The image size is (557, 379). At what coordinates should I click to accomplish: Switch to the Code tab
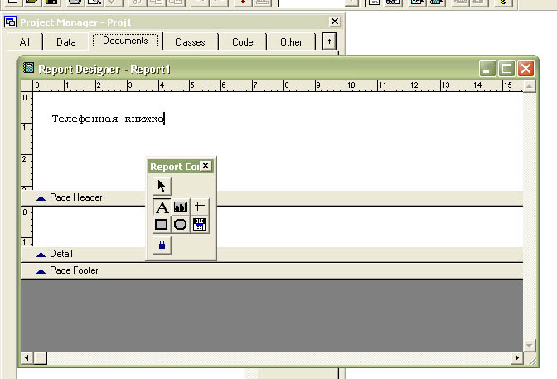[243, 42]
